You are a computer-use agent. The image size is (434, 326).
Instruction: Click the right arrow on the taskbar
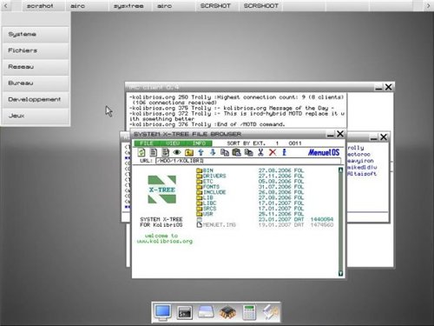pos(428,6)
